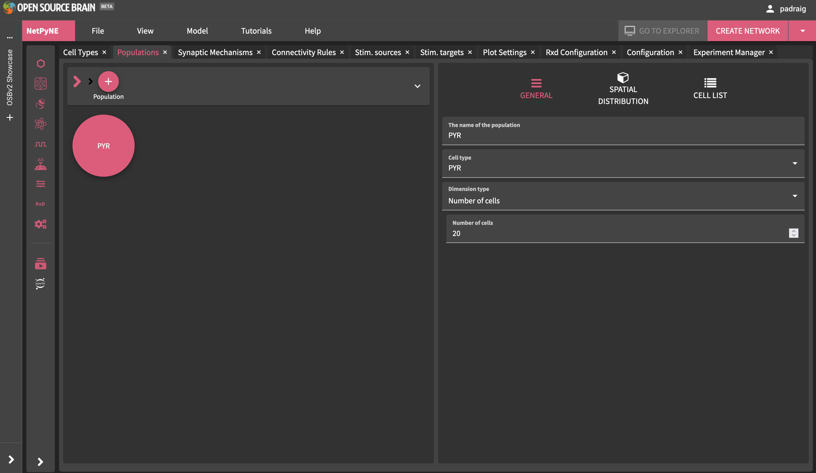Open Configuration gears sidebar icon
816x473 pixels.
40,224
